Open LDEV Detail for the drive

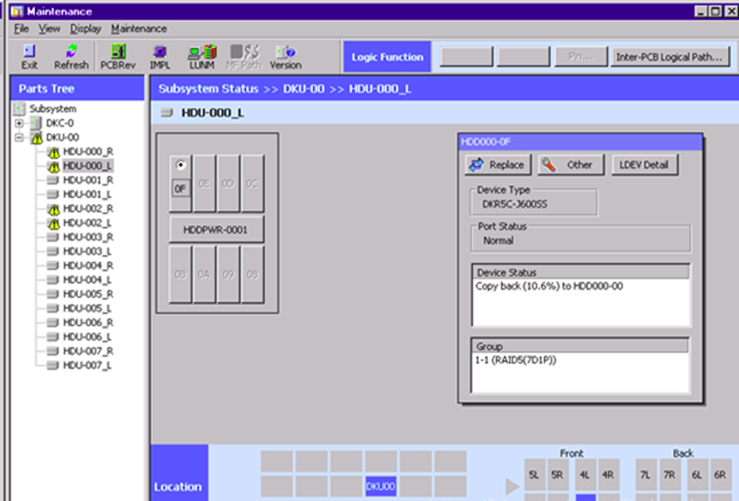point(644,165)
